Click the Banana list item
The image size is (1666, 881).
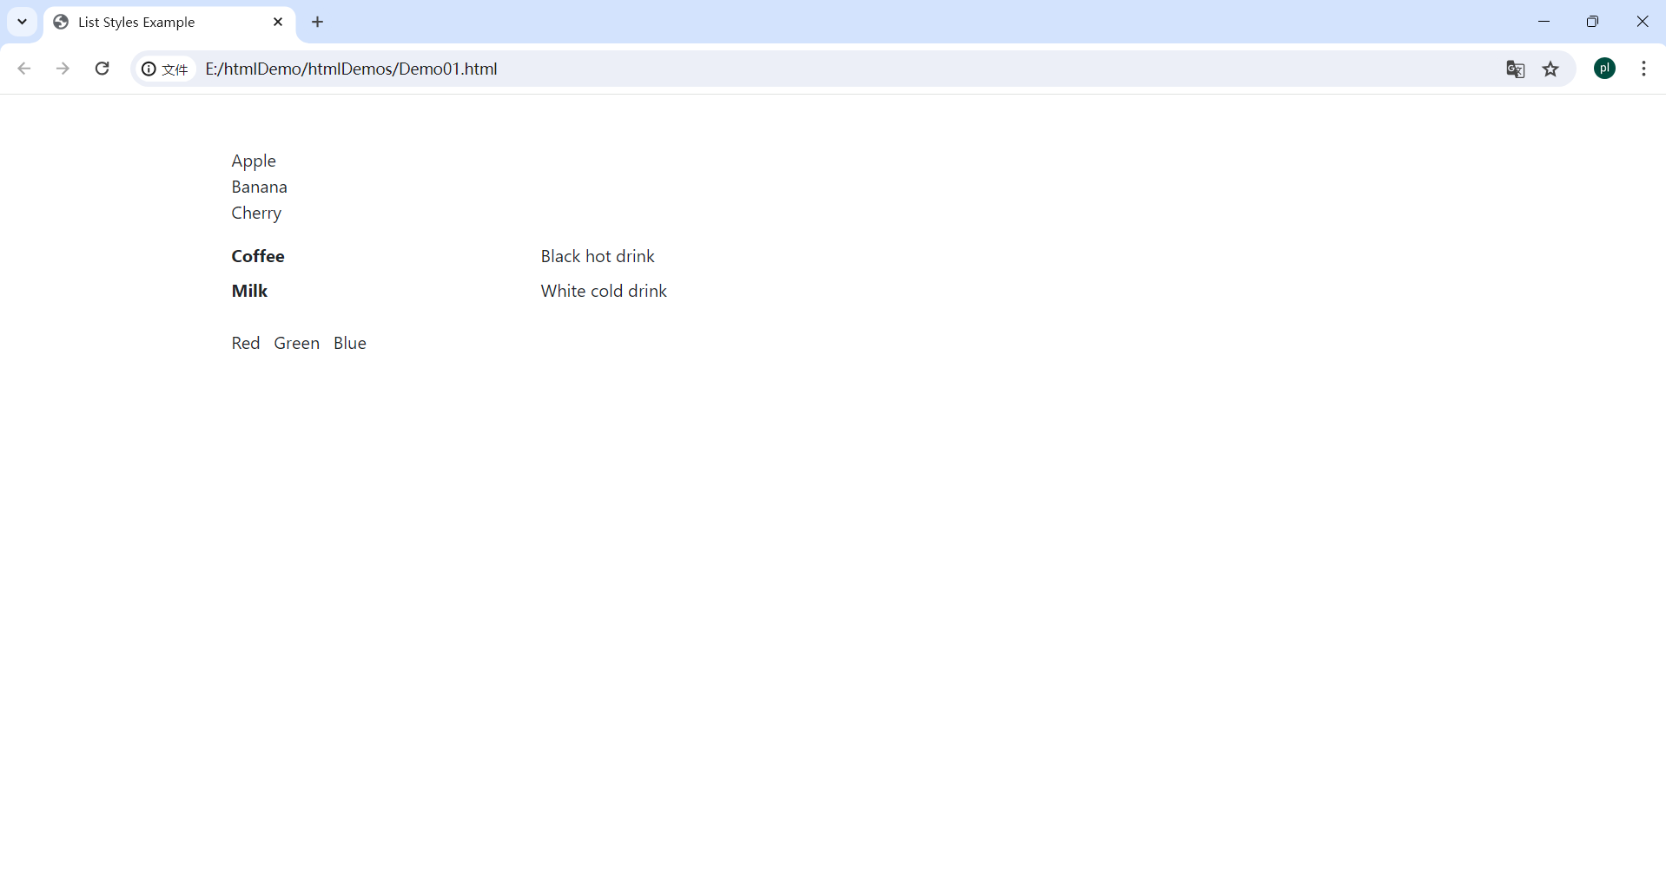point(259,187)
